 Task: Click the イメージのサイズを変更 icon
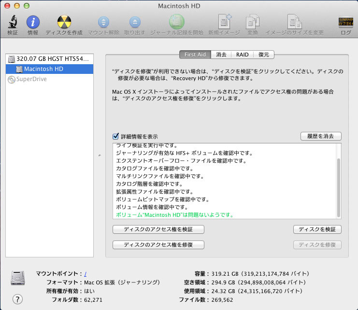[295, 22]
